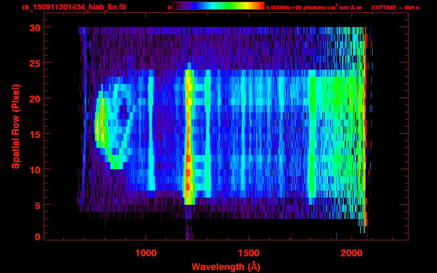437x273 pixels.
Task: Click the red vertical line beyond 2000 Å
Action: pyautogui.click(x=366, y=124)
